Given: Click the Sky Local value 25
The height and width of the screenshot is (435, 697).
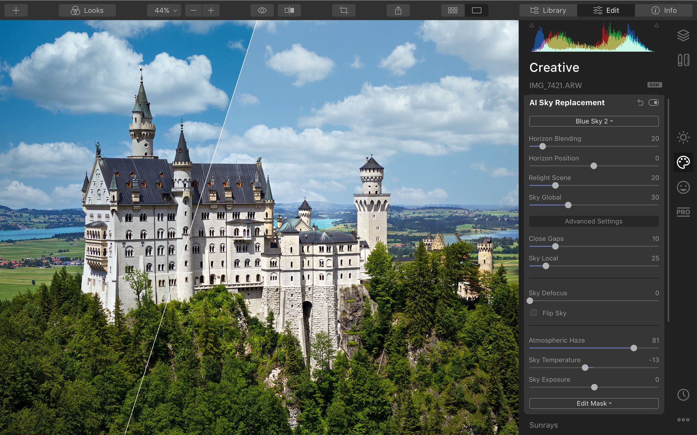Looking at the screenshot, I should [655, 258].
